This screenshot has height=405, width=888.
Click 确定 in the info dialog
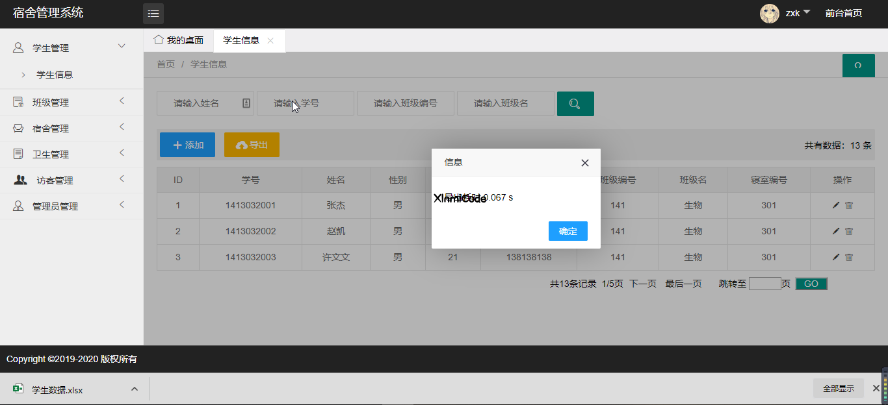(568, 231)
